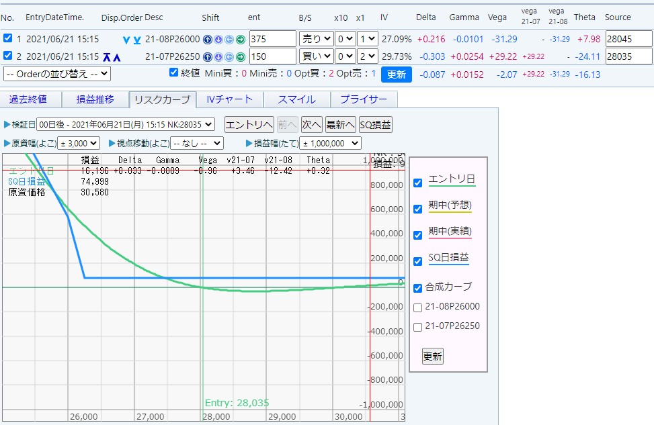Open the プライサー tab
The width and height of the screenshot is (654, 425).
click(x=364, y=99)
